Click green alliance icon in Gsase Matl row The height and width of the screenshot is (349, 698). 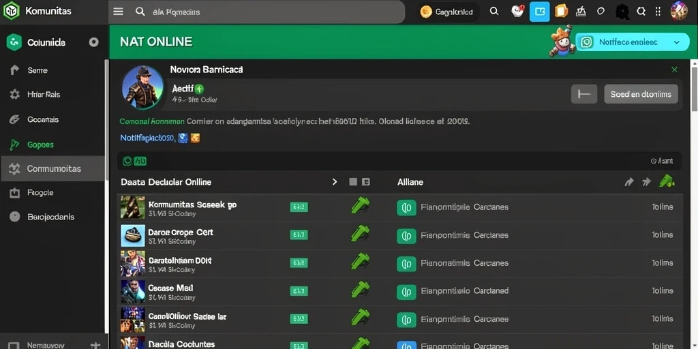(406, 292)
